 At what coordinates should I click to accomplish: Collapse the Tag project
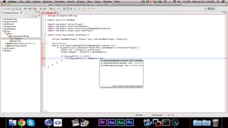coord(3,31)
